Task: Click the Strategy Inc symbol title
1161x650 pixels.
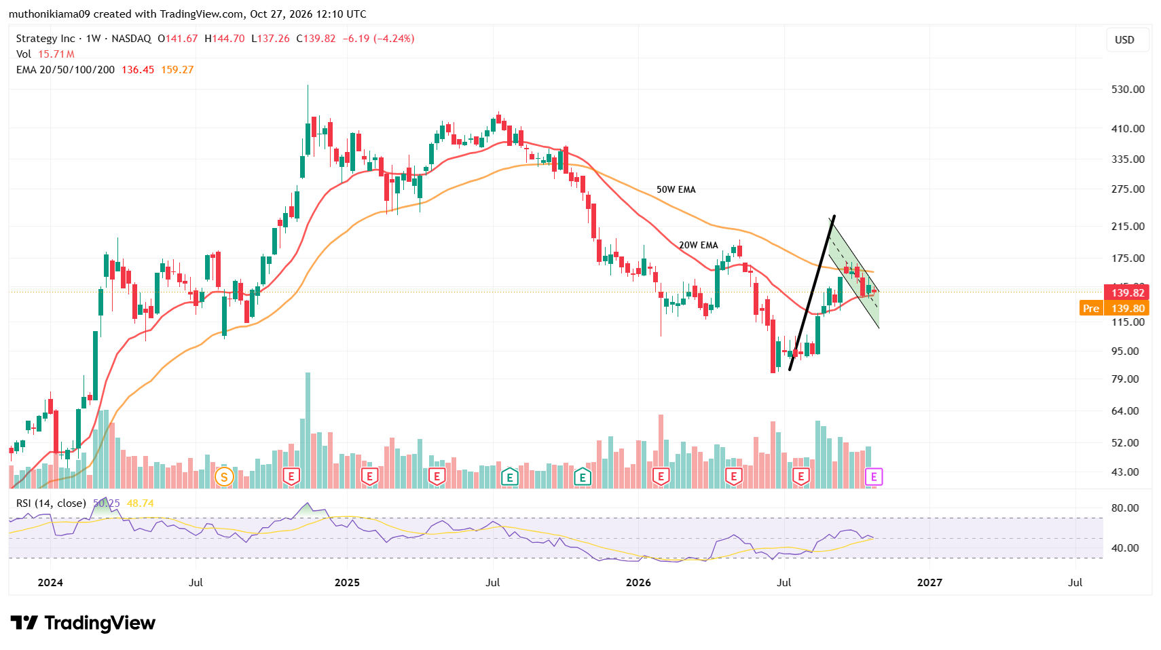Action: coord(45,39)
